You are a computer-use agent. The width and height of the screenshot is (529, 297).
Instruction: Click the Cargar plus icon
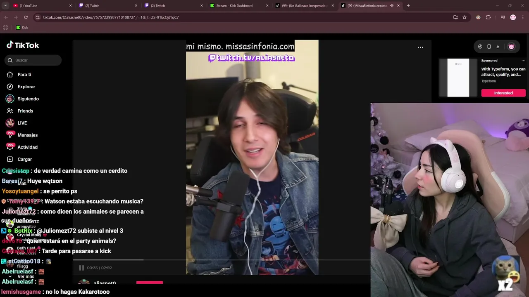pos(10,159)
